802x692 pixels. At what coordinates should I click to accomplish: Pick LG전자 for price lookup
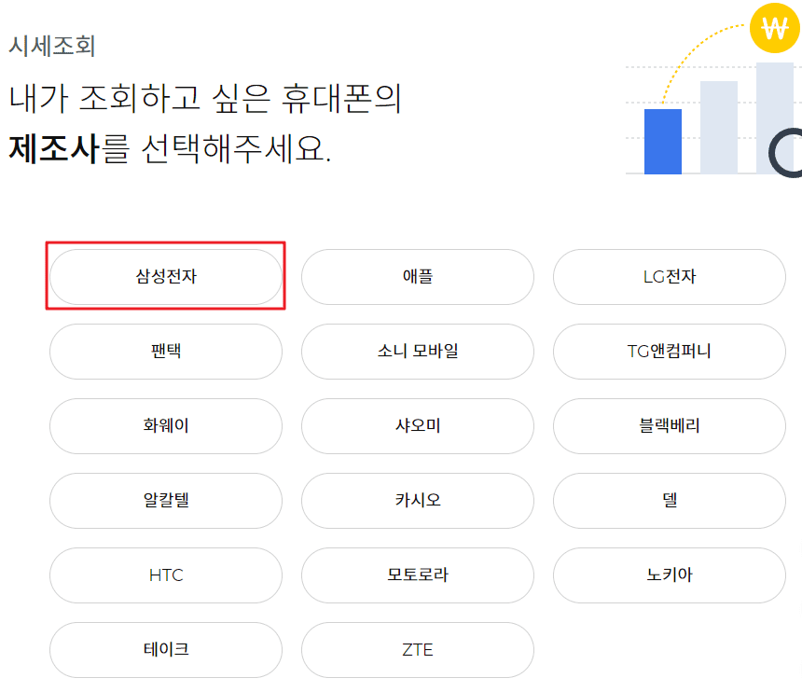point(669,276)
